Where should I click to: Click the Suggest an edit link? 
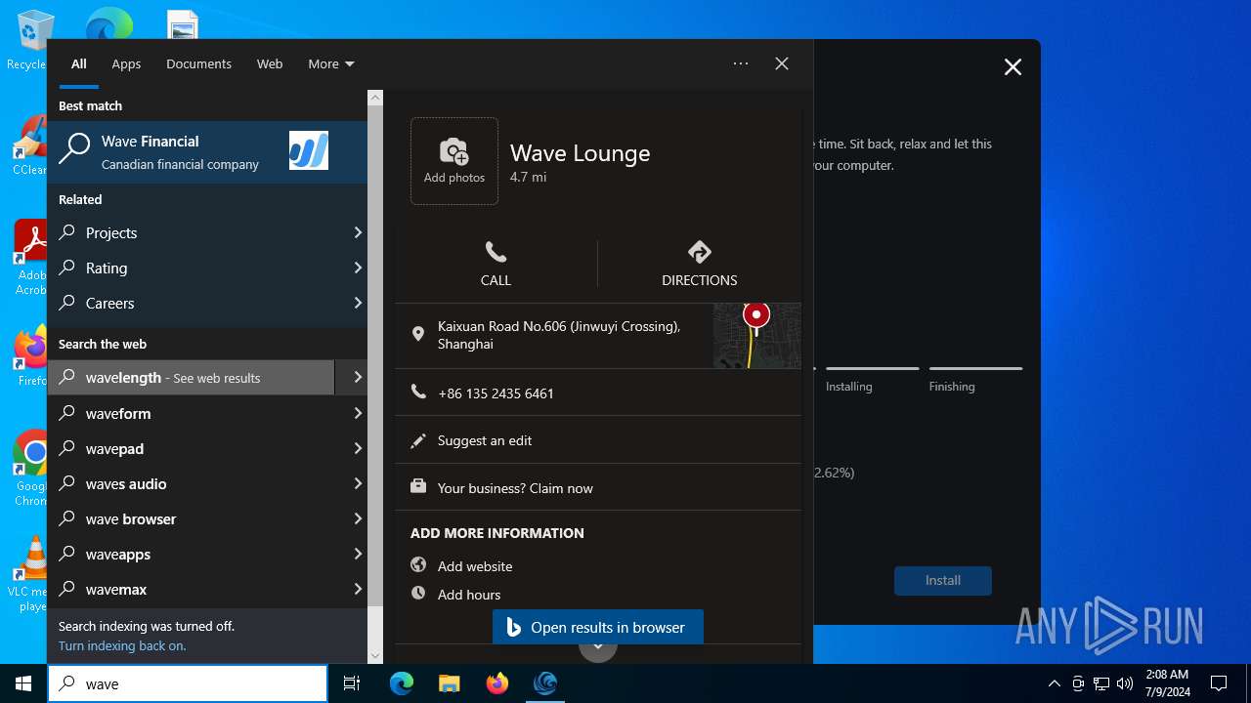[485, 440]
